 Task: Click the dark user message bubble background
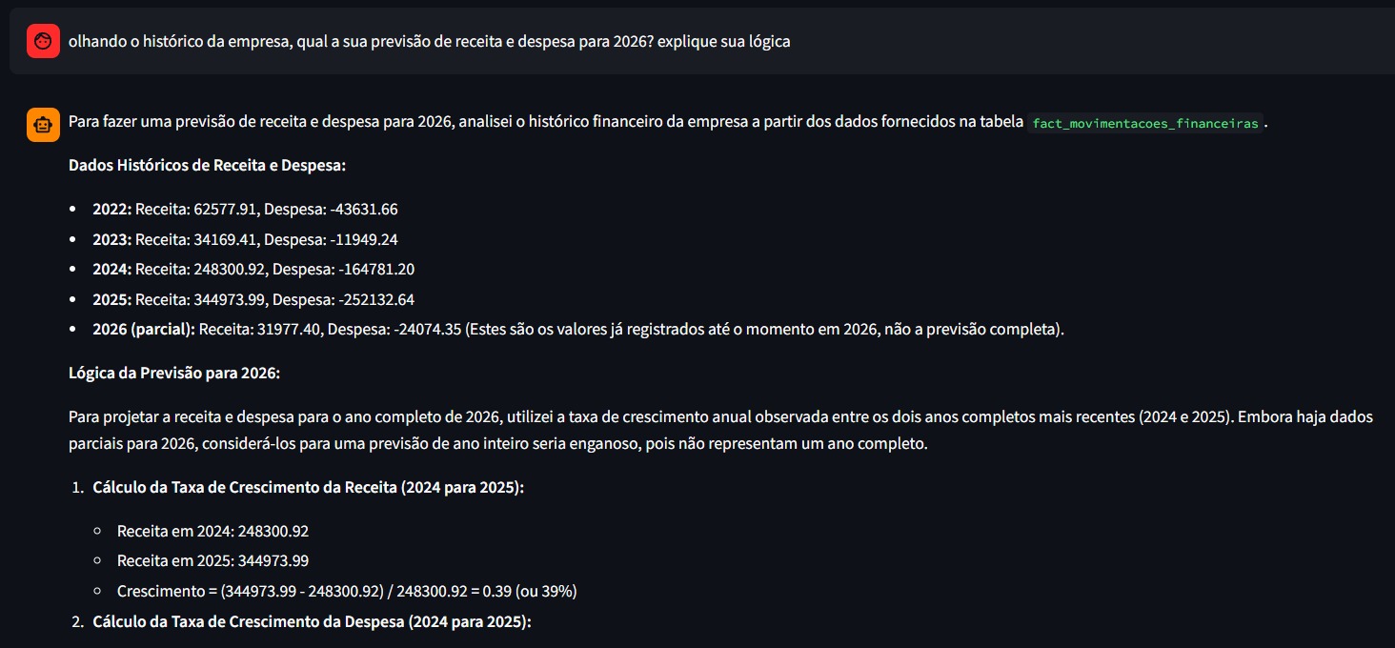point(1048,42)
